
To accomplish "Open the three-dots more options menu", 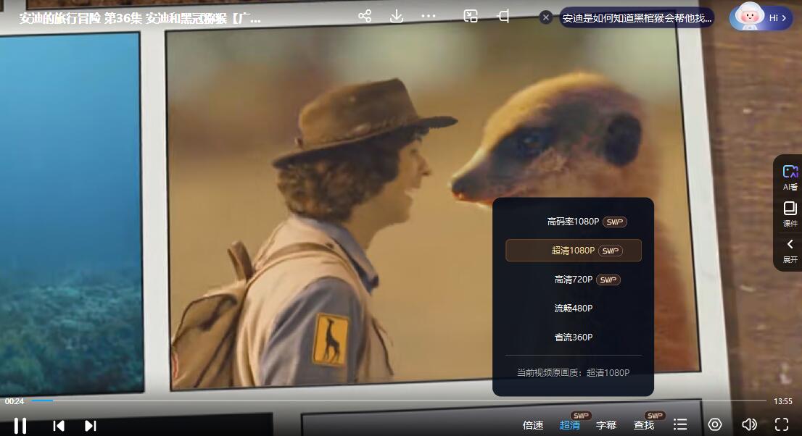I will [x=428, y=17].
